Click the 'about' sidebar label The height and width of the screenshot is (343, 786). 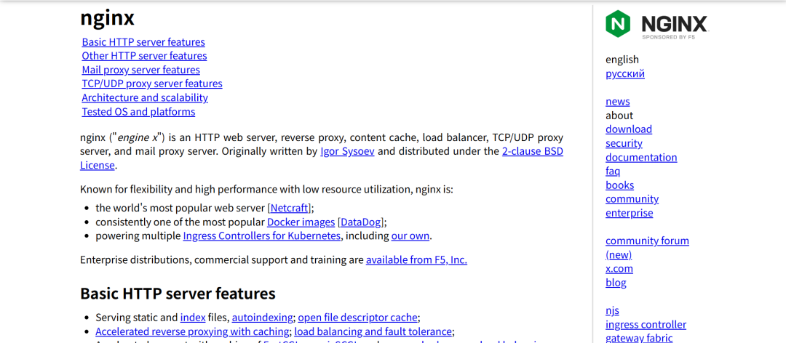point(619,115)
